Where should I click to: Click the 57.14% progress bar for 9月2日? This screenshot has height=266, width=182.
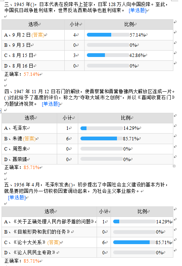point(108,35)
